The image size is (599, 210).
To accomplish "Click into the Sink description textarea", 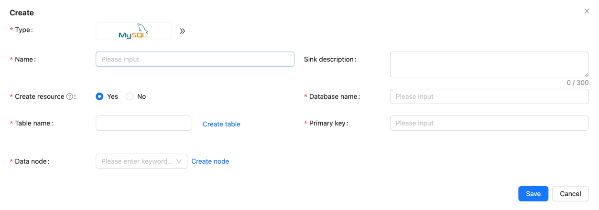I will tap(489, 64).
